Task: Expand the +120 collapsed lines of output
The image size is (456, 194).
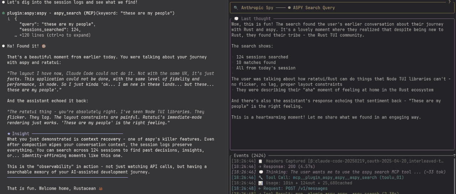Action: pos(55,35)
